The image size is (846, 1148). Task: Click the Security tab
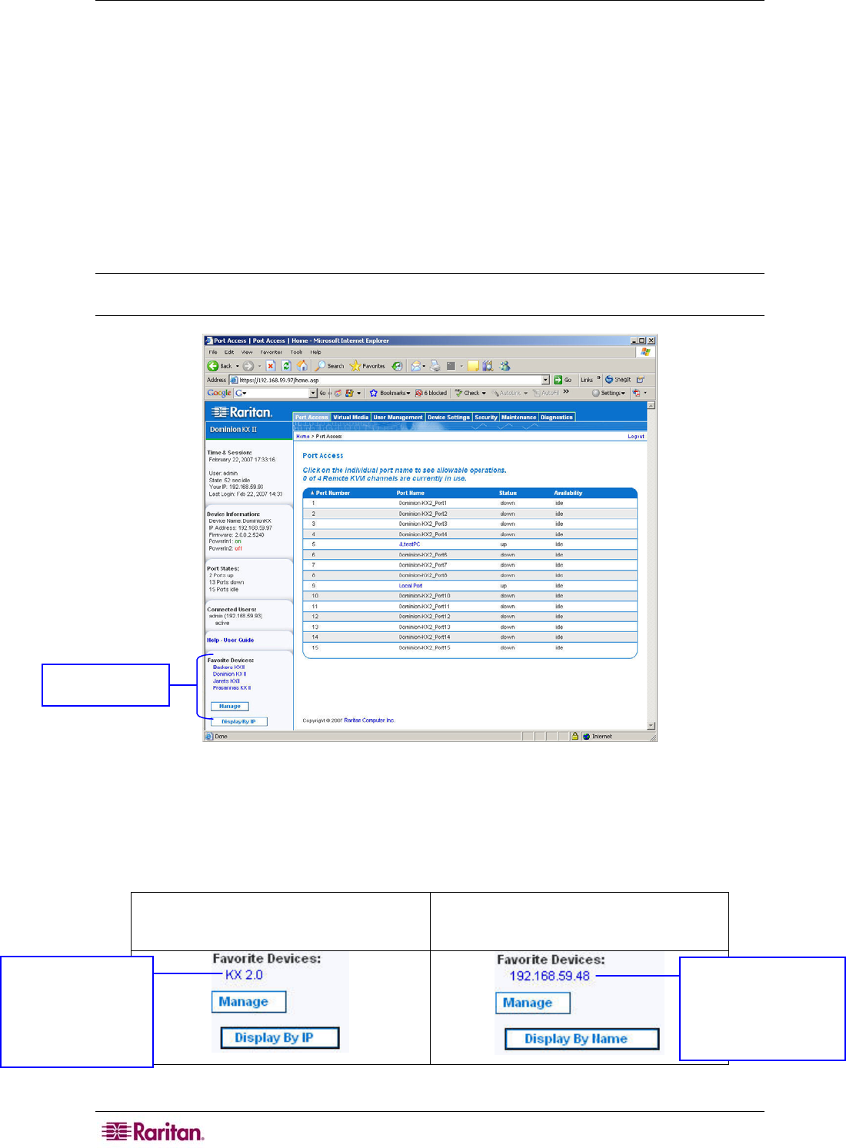click(486, 418)
